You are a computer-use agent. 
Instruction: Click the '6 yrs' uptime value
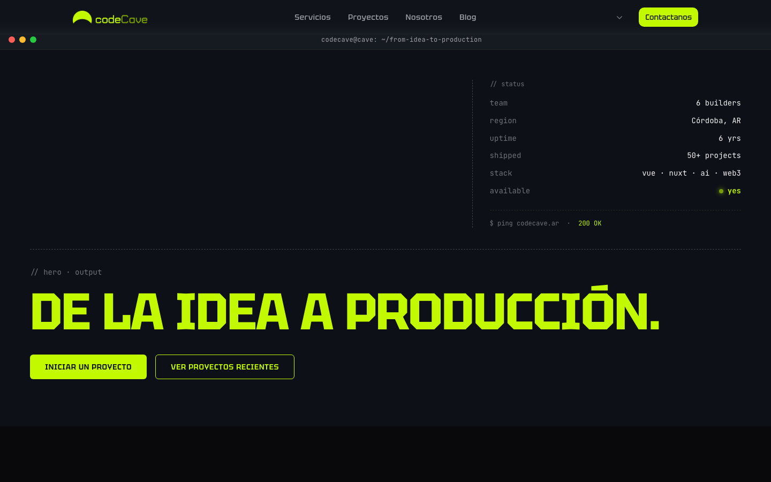click(x=730, y=138)
